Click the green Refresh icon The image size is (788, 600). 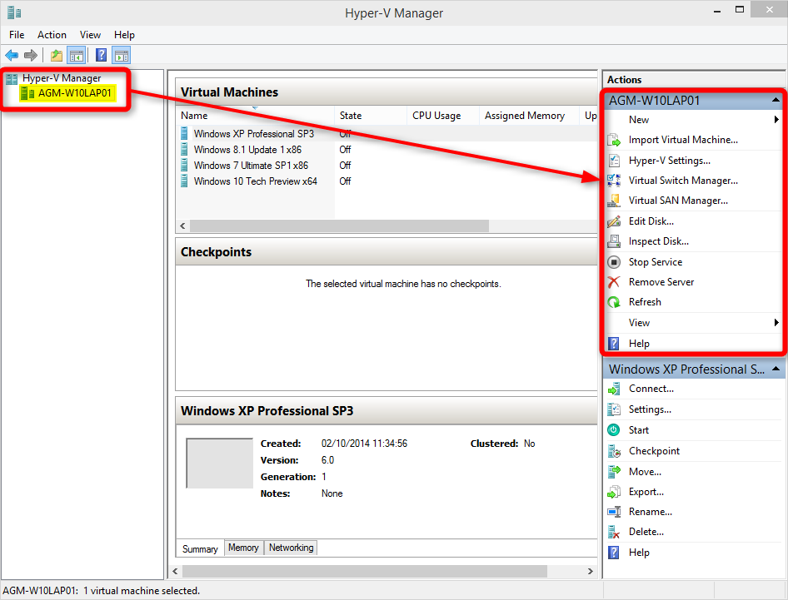[x=614, y=302]
